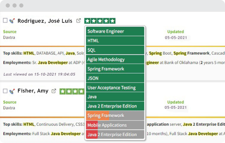The width and height of the screenshot is (225, 143).
Task: Open the Fisher, Amy candidate record
Action: (x=33, y=91)
